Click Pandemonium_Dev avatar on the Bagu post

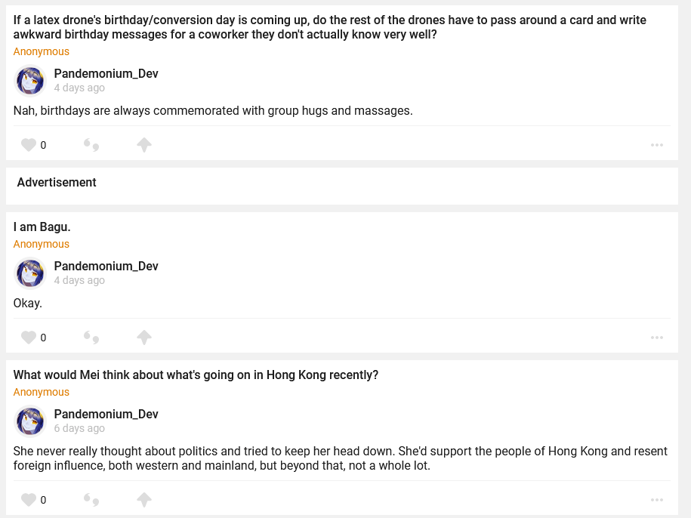(x=31, y=273)
